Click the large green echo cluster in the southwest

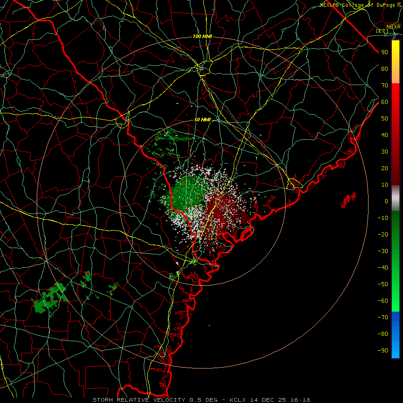click(x=49, y=298)
